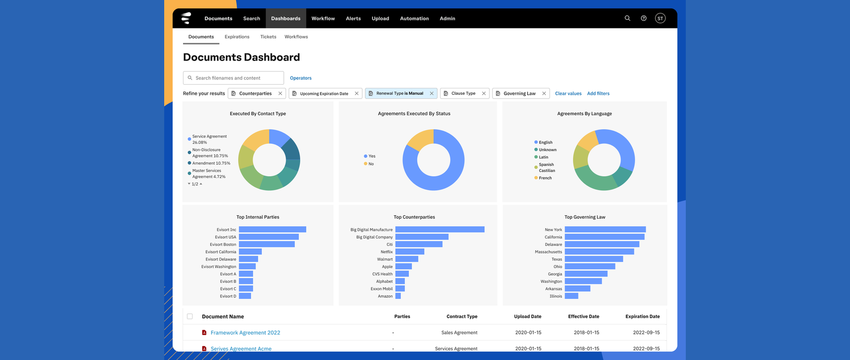Switch to the Expirations tab
850x360 pixels.
237,37
